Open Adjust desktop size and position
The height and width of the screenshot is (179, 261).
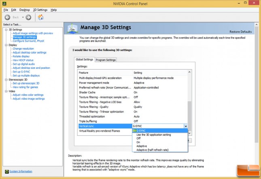pos(31,68)
